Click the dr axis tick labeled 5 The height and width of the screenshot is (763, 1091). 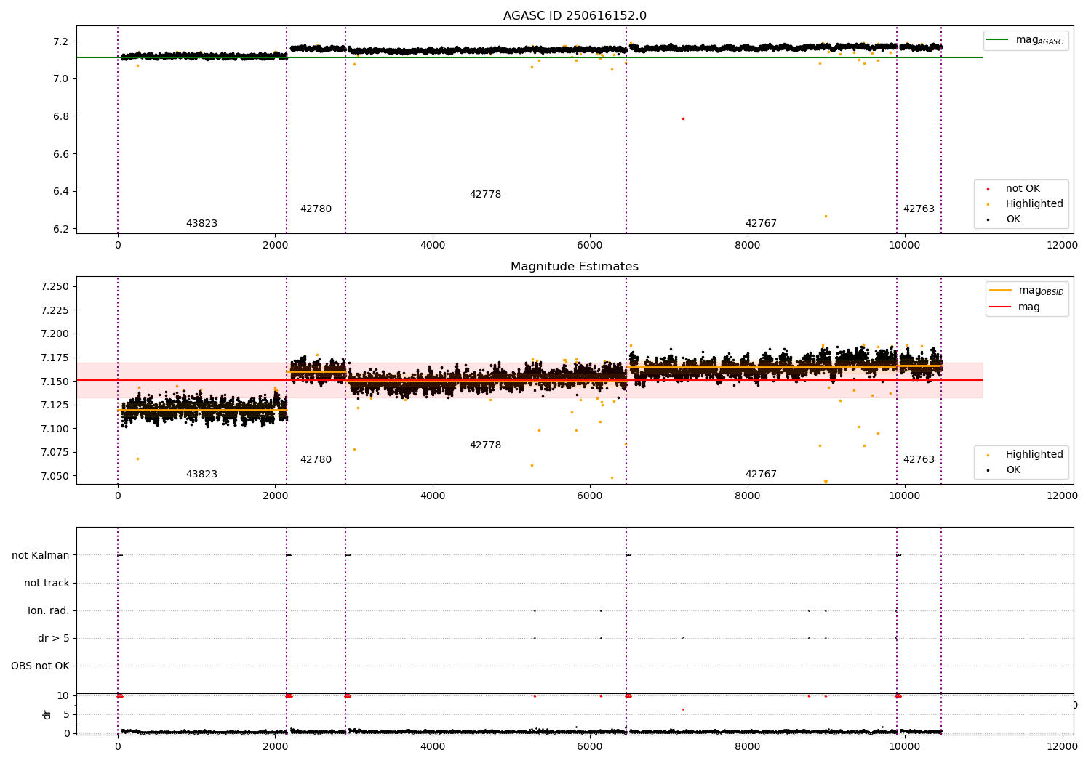tap(67, 714)
